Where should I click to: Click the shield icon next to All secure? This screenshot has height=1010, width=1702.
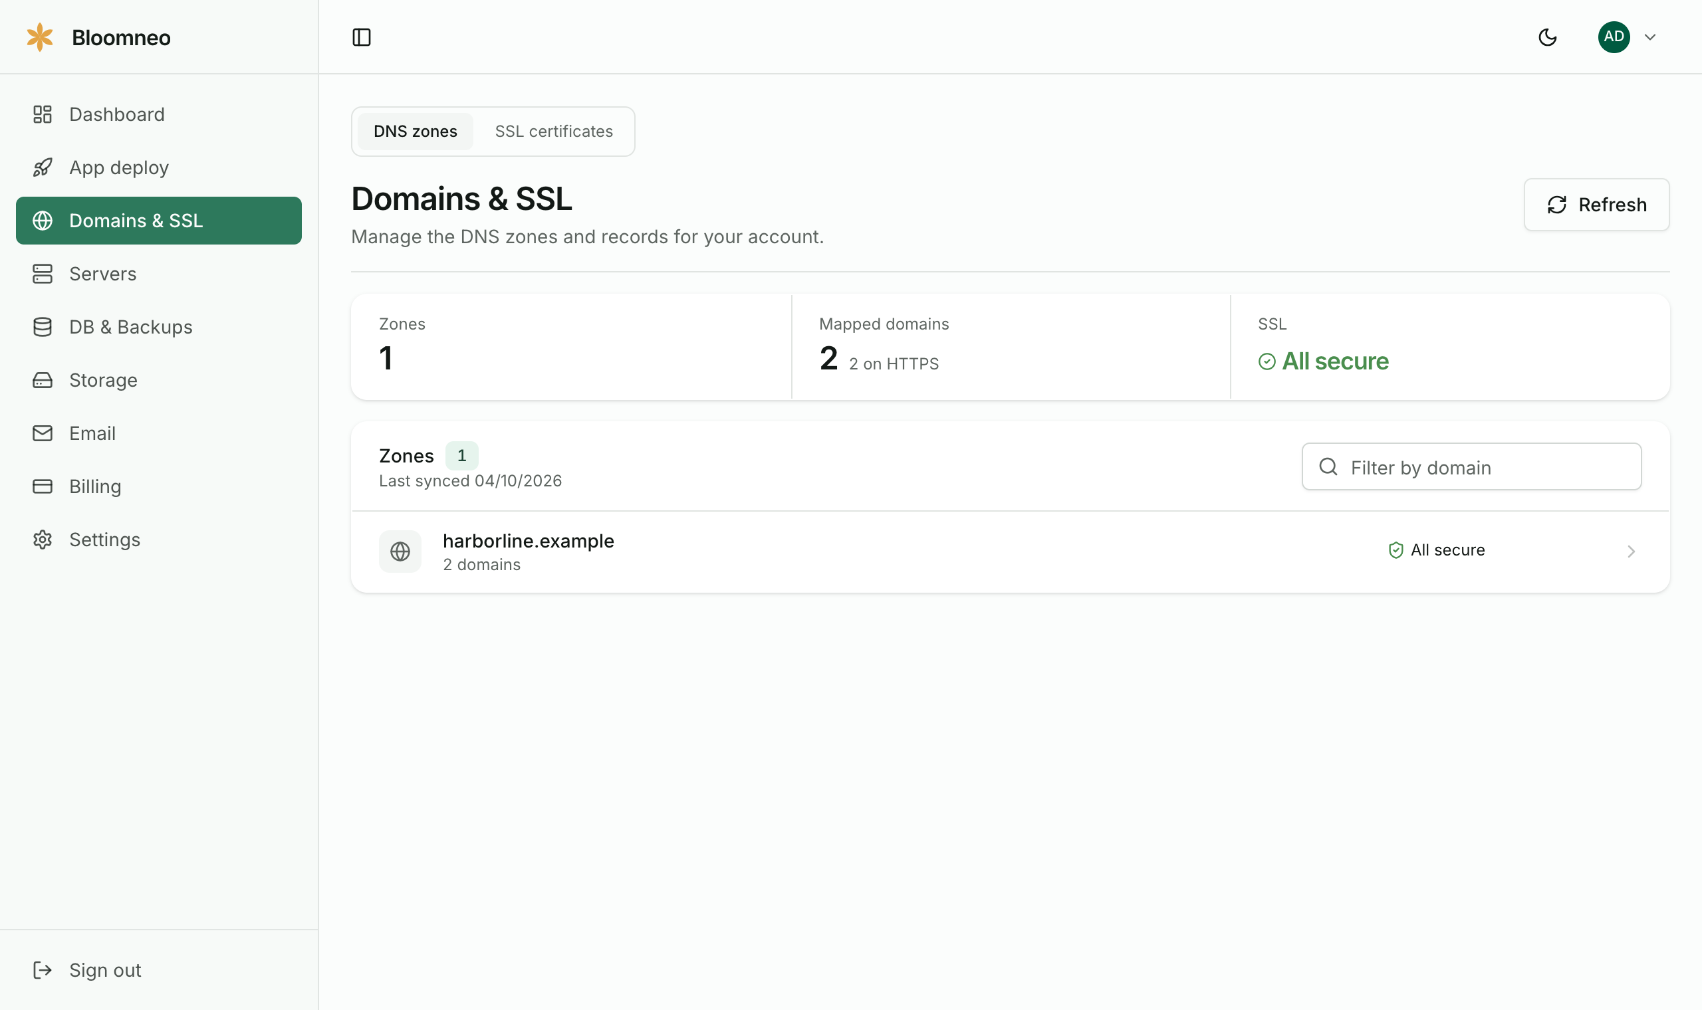tap(1396, 550)
